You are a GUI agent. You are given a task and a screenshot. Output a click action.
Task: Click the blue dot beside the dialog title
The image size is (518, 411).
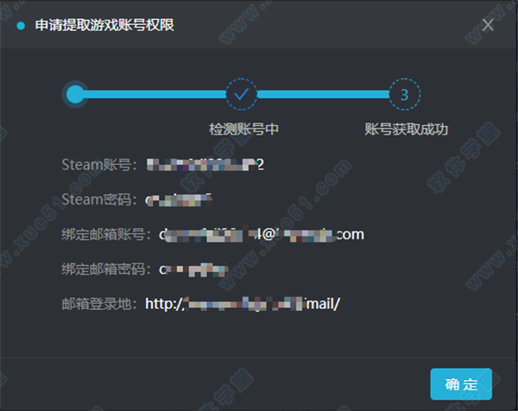[21, 25]
